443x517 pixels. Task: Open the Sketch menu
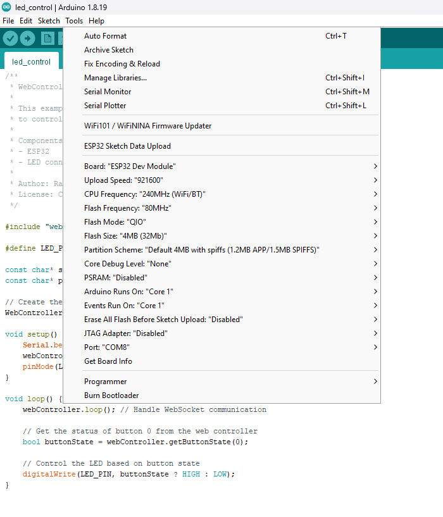[49, 21]
